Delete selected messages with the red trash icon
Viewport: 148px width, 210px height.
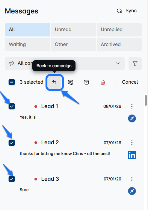pyautogui.click(x=103, y=82)
